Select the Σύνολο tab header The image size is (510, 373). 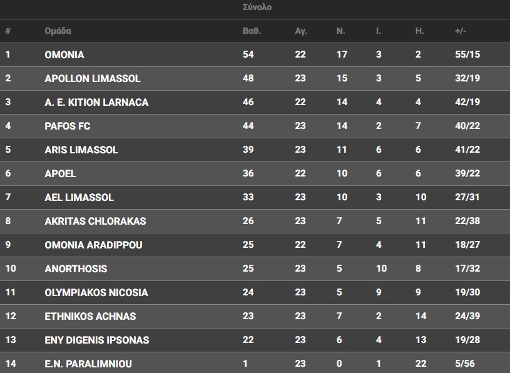pos(257,8)
